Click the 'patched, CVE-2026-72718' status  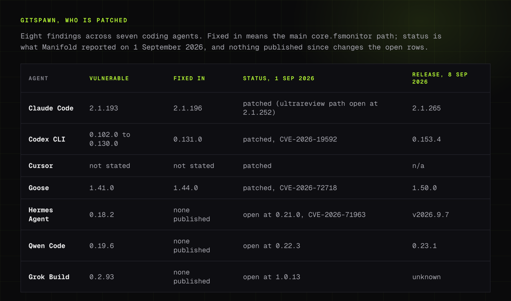tap(290, 188)
